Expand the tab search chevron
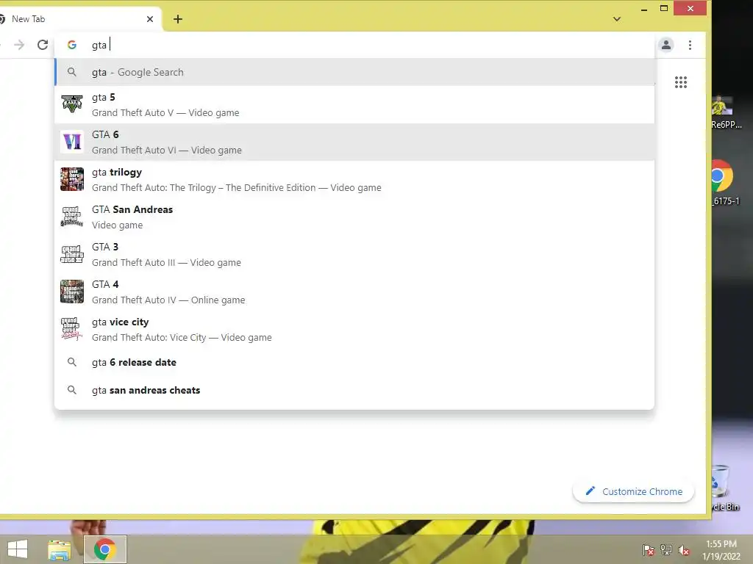Image resolution: width=753 pixels, height=564 pixels. click(x=617, y=19)
